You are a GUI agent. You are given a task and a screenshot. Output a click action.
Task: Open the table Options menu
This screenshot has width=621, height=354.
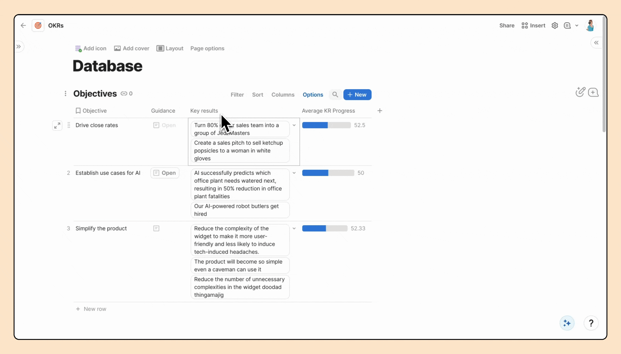click(x=313, y=95)
